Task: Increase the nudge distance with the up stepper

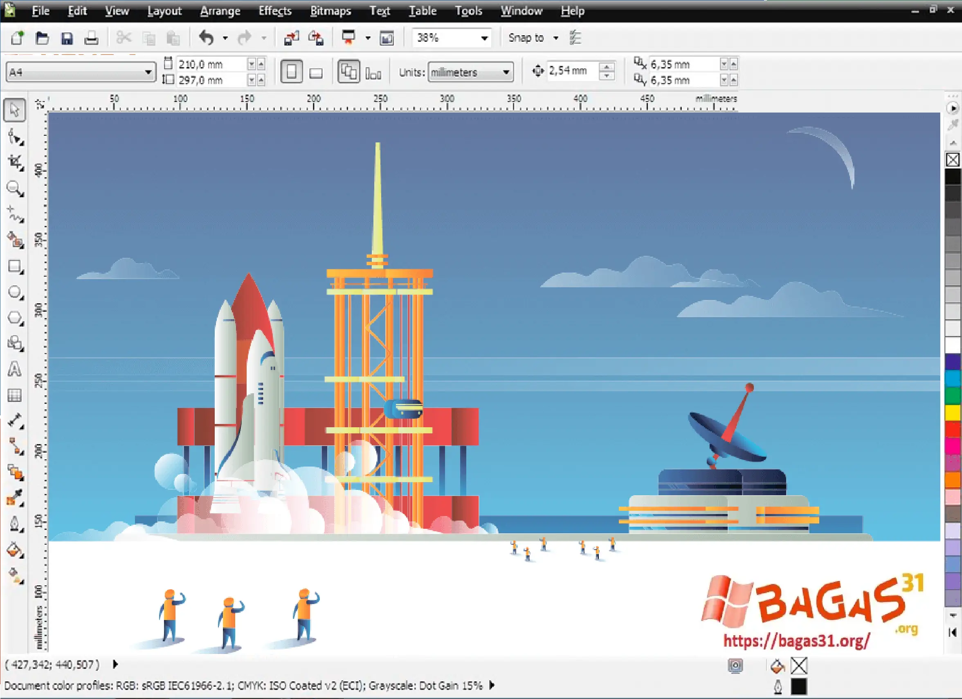Action: (607, 67)
